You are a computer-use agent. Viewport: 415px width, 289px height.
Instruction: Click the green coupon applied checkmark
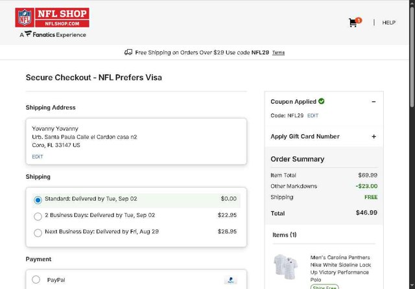coord(322,101)
